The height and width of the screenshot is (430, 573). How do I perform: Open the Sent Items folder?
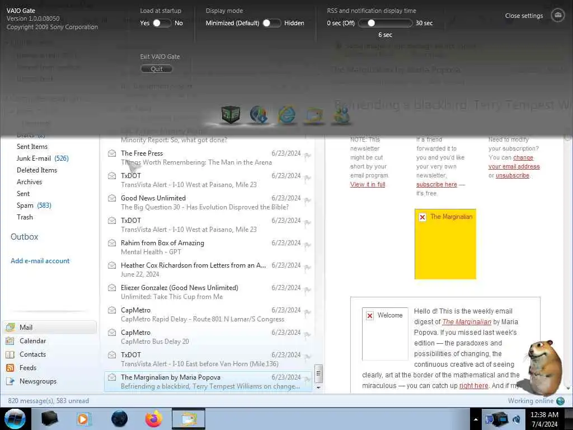pos(32,147)
